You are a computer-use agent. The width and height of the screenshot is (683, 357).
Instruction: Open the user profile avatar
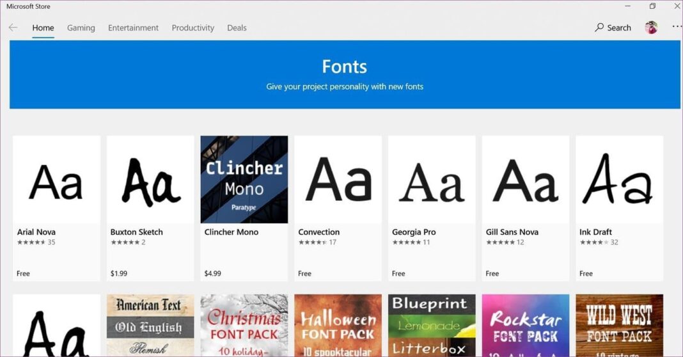click(651, 28)
